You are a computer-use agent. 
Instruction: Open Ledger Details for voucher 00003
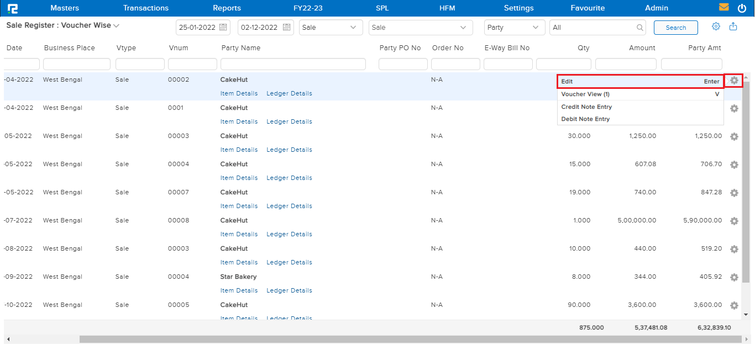click(x=289, y=150)
